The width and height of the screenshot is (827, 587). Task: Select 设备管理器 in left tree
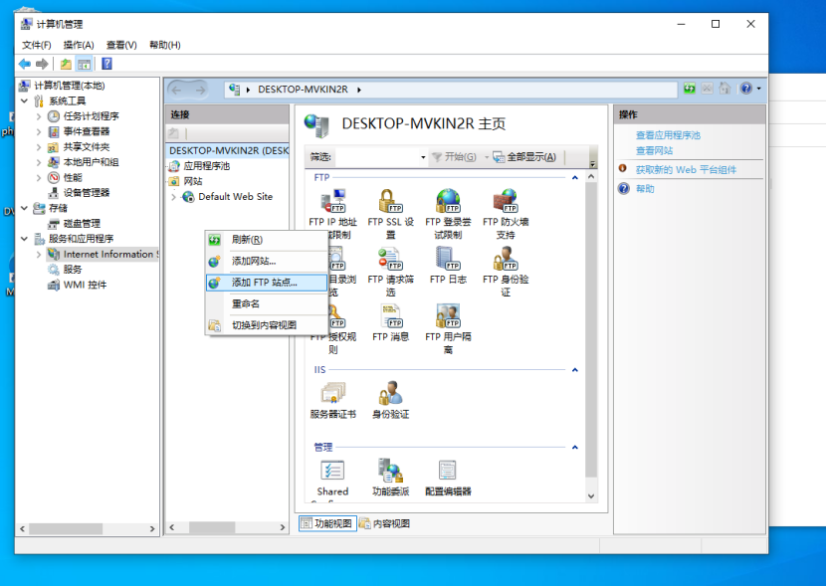coord(87,192)
